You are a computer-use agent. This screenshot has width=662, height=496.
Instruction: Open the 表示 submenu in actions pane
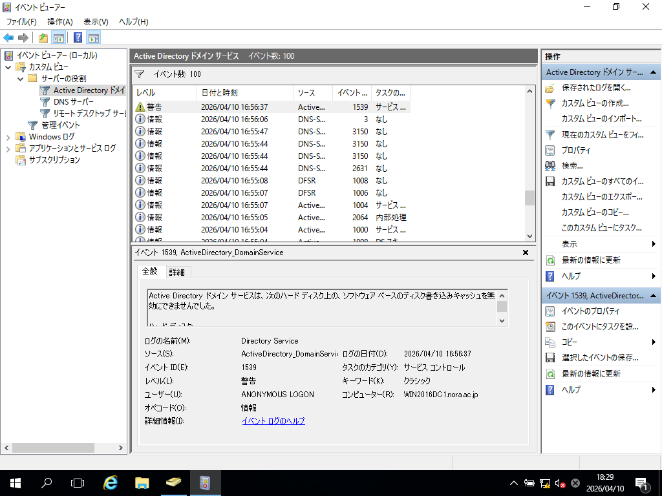tap(601, 244)
